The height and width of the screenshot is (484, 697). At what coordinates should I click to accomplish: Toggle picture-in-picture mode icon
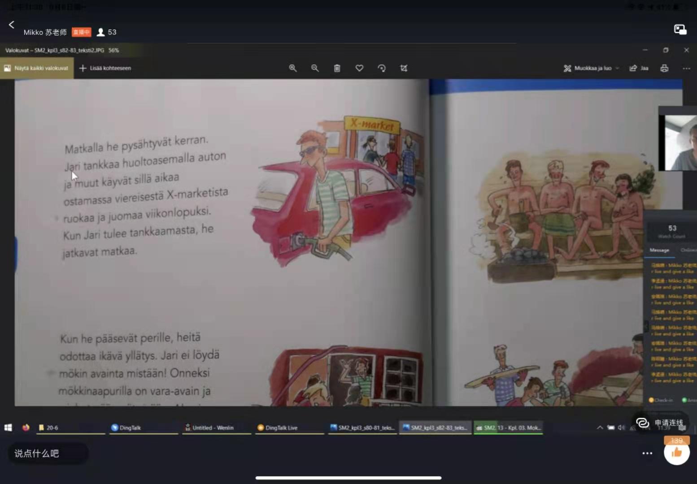pos(680,30)
